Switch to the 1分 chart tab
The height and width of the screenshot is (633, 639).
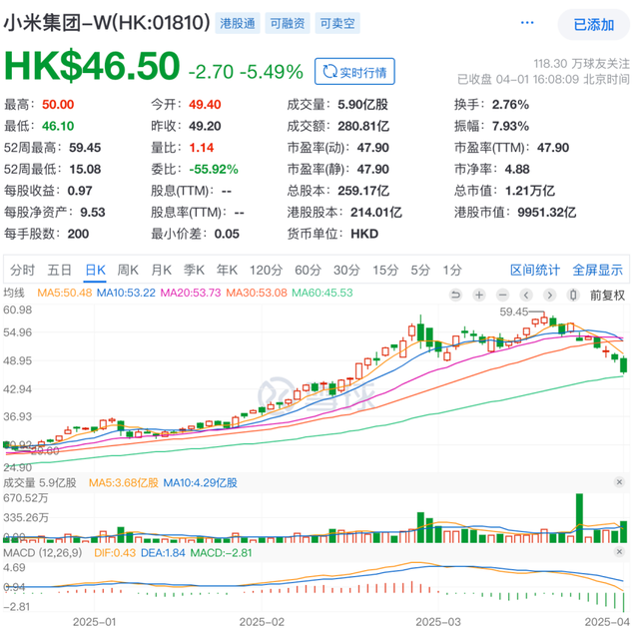(x=452, y=270)
